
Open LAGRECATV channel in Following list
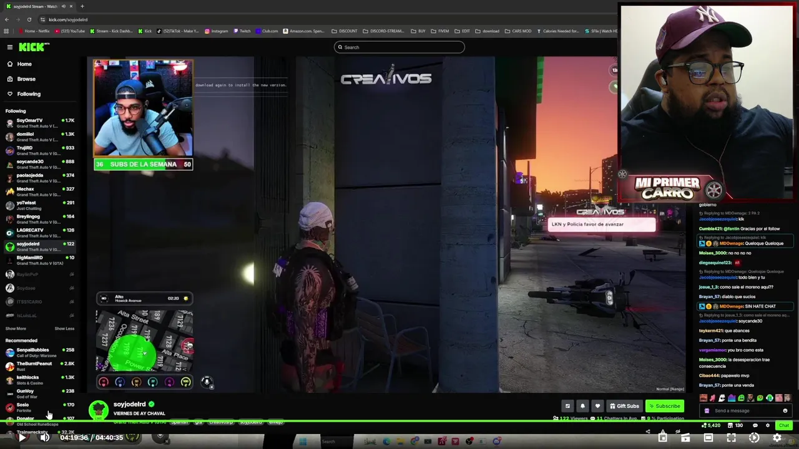click(40, 233)
